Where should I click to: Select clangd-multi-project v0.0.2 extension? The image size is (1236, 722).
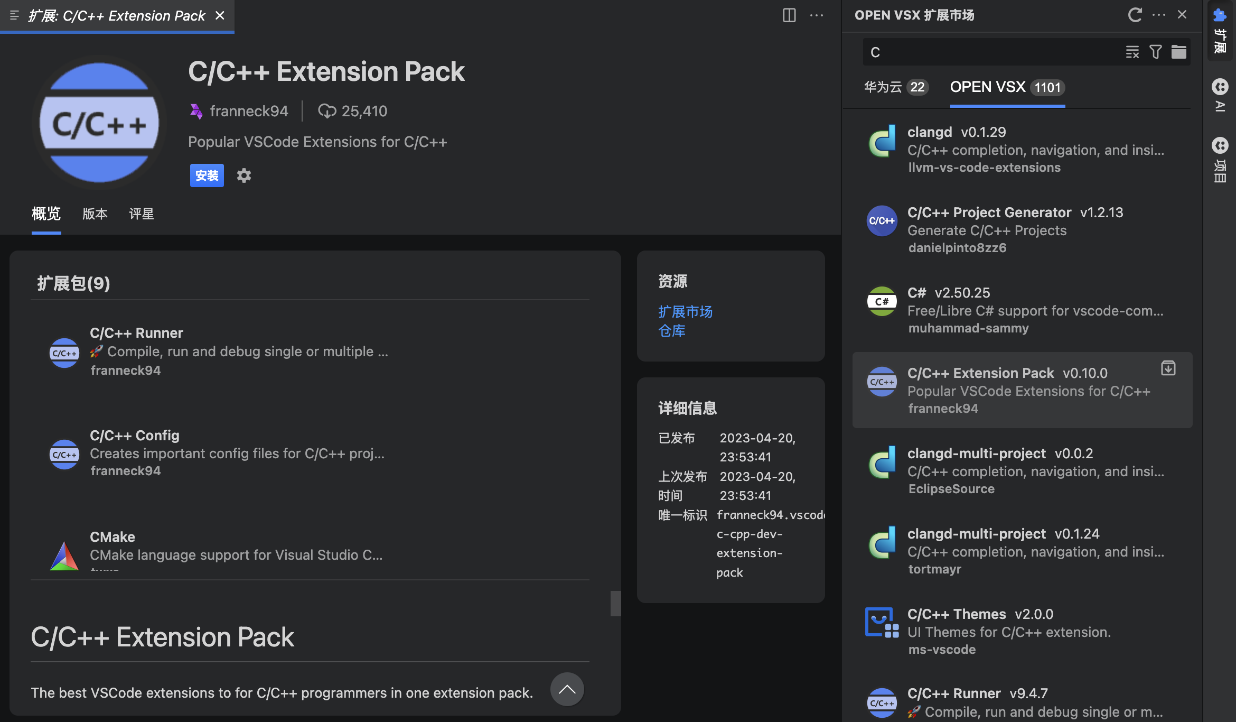(1022, 471)
